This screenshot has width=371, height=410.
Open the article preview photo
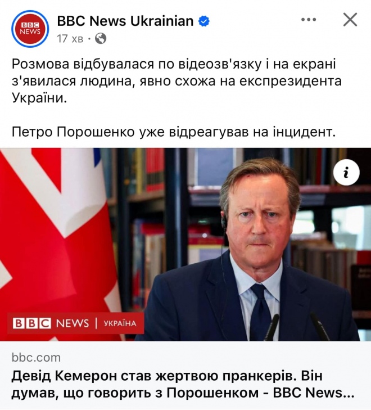pos(185,245)
